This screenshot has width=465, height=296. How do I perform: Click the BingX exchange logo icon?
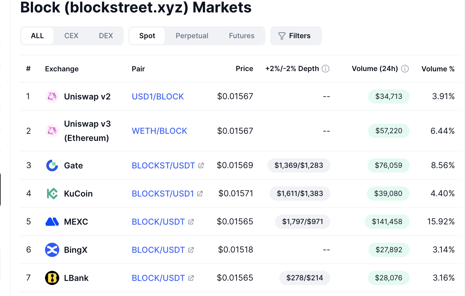(52, 250)
